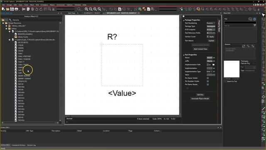Select Library Cache in the project tree
This screenshot has height=150, width=266.
pos(23,37)
